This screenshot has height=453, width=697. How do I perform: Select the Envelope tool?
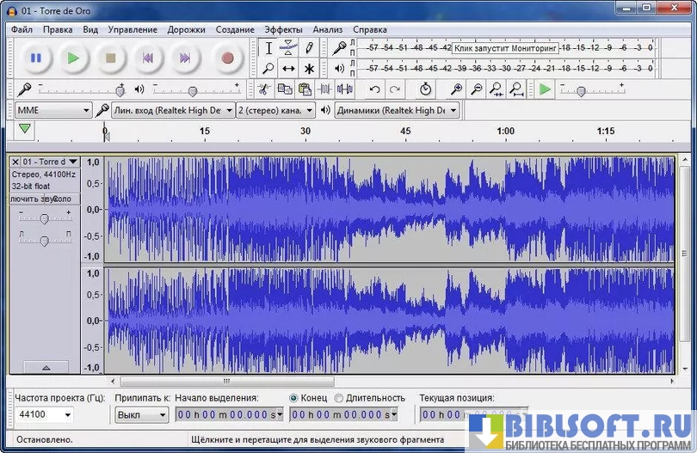tap(289, 48)
